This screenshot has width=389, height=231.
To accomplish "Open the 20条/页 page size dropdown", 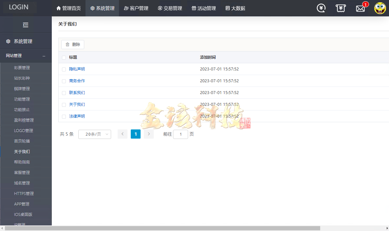I will [94, 134].
